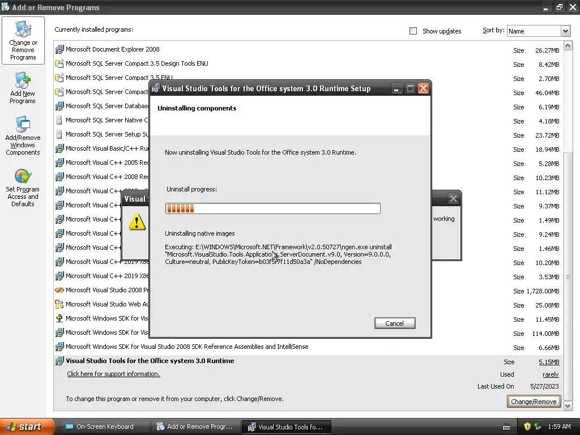Click icon of Microsoft SQL Server Setup row
580x435 pixels.
pos(59,134)
